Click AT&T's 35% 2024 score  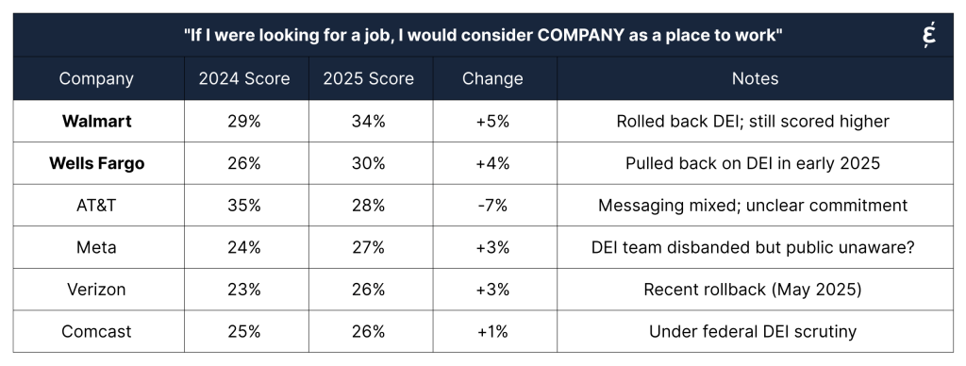pyautogui.click(x=244, y=206)
